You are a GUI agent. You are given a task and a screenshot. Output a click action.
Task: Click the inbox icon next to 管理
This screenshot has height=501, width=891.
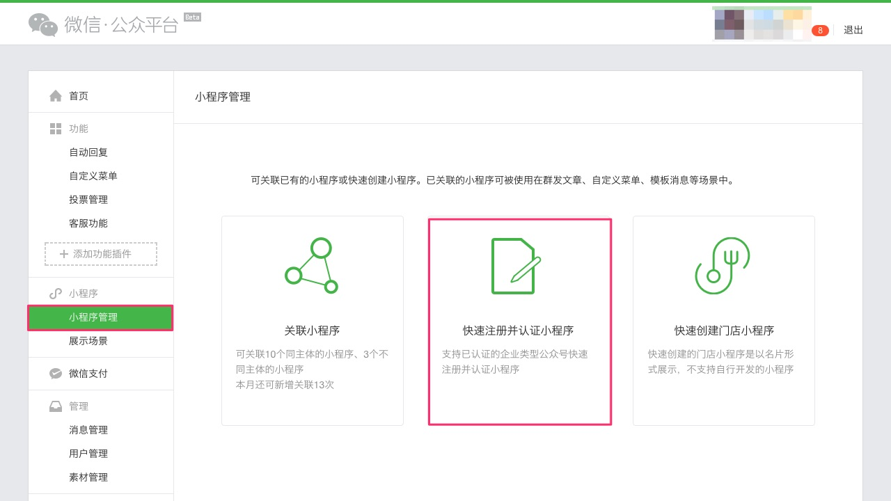click(56, 406)
